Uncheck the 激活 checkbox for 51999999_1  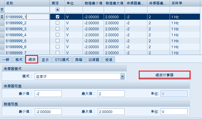58,17
